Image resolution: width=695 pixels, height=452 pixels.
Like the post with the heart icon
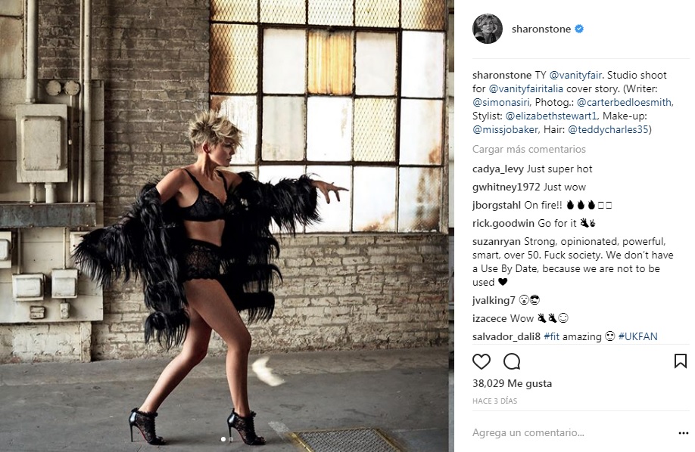[482, 362]
